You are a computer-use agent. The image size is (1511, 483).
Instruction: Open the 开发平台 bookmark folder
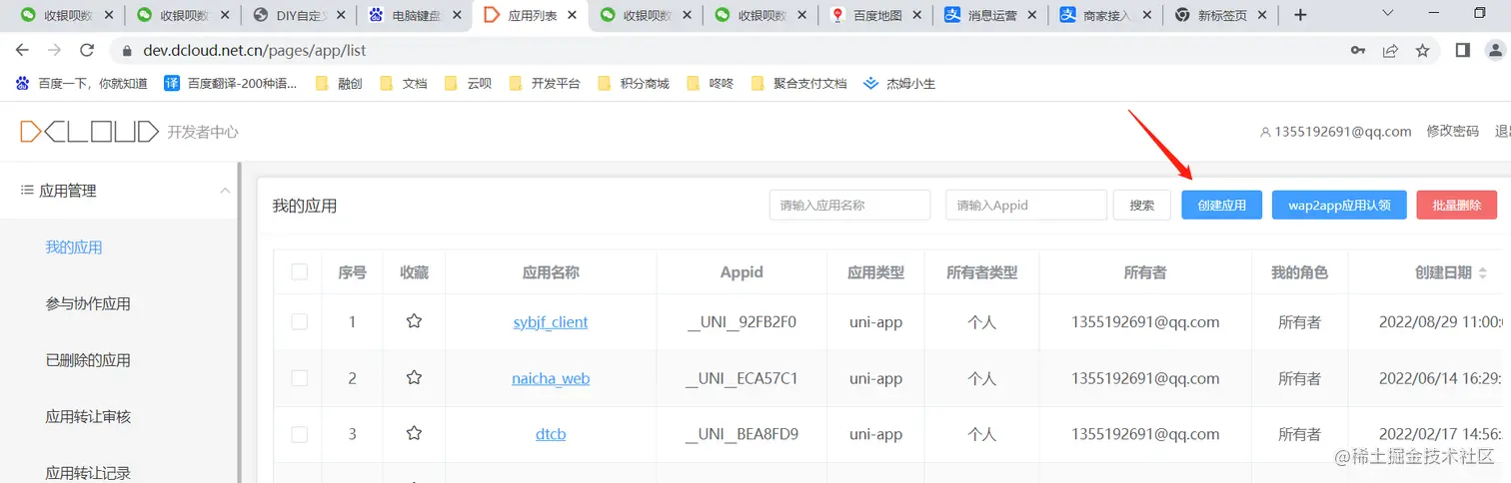[545, 84]
